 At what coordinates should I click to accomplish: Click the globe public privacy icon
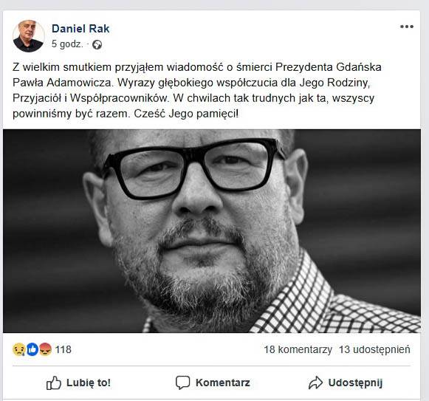click(97, 44)
